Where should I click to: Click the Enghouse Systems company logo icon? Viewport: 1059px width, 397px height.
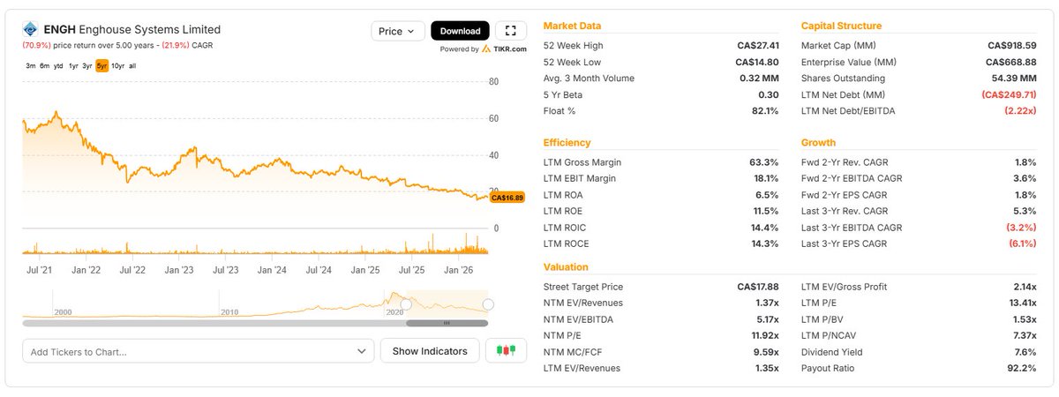pyautogui.click(x=31, y=29)
